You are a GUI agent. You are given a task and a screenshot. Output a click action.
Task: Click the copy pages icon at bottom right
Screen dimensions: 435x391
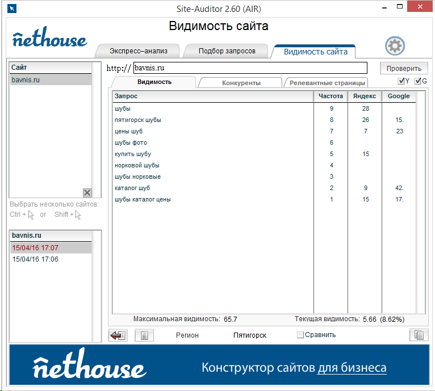point(419,335)
